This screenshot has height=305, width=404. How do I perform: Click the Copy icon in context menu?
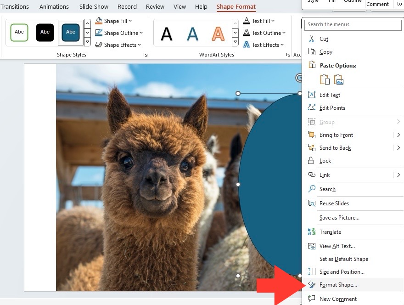[x=312, y=52]
